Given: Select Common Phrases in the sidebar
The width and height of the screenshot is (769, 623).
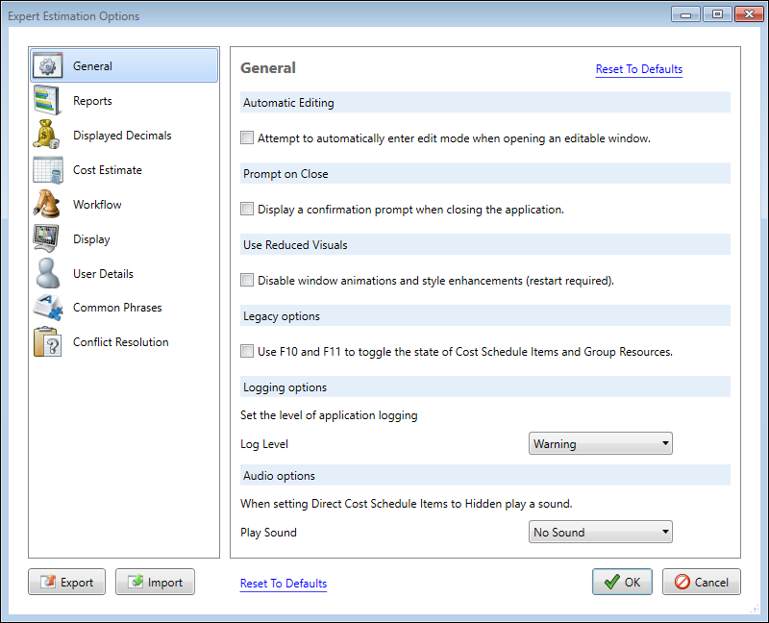Looking at the screenshot, I should coord(117,308).
